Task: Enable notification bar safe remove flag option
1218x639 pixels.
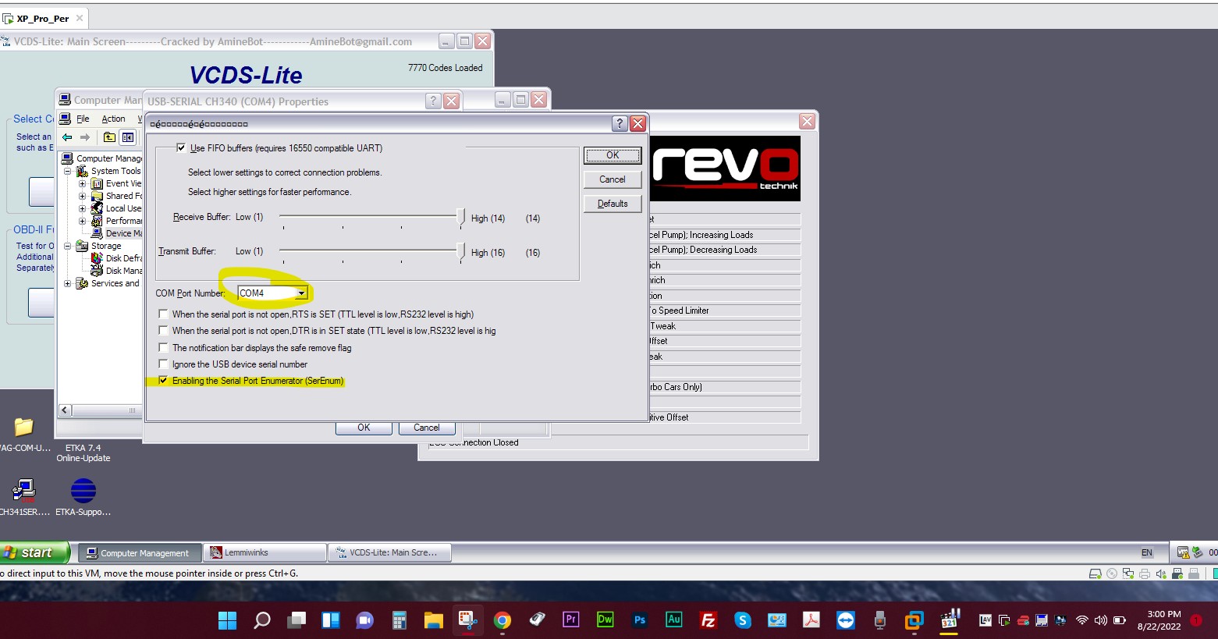Action: 163,347
